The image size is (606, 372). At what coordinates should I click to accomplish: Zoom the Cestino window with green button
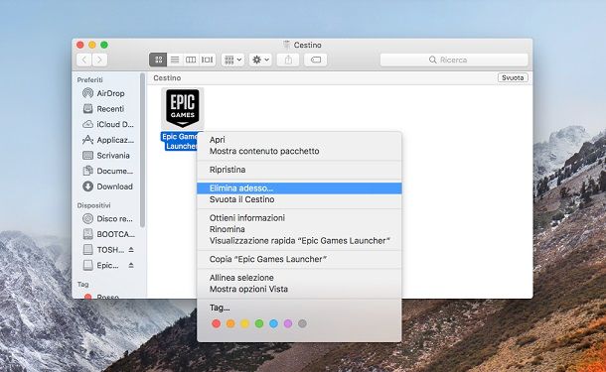pos(104,45)
